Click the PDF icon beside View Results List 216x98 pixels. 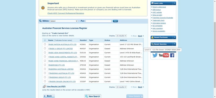44,86
